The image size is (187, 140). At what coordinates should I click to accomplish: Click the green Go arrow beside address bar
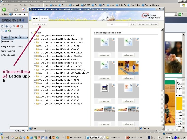(180, 14)
